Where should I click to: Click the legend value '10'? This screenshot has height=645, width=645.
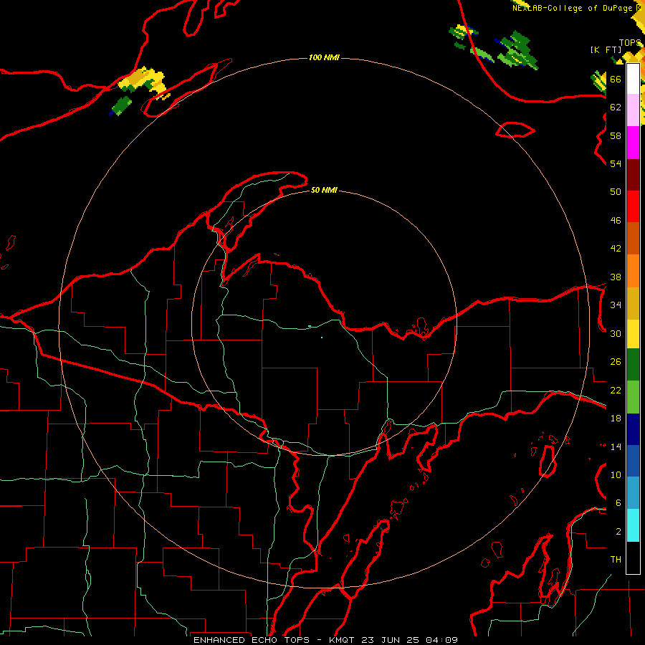click(x=616, y=474)
